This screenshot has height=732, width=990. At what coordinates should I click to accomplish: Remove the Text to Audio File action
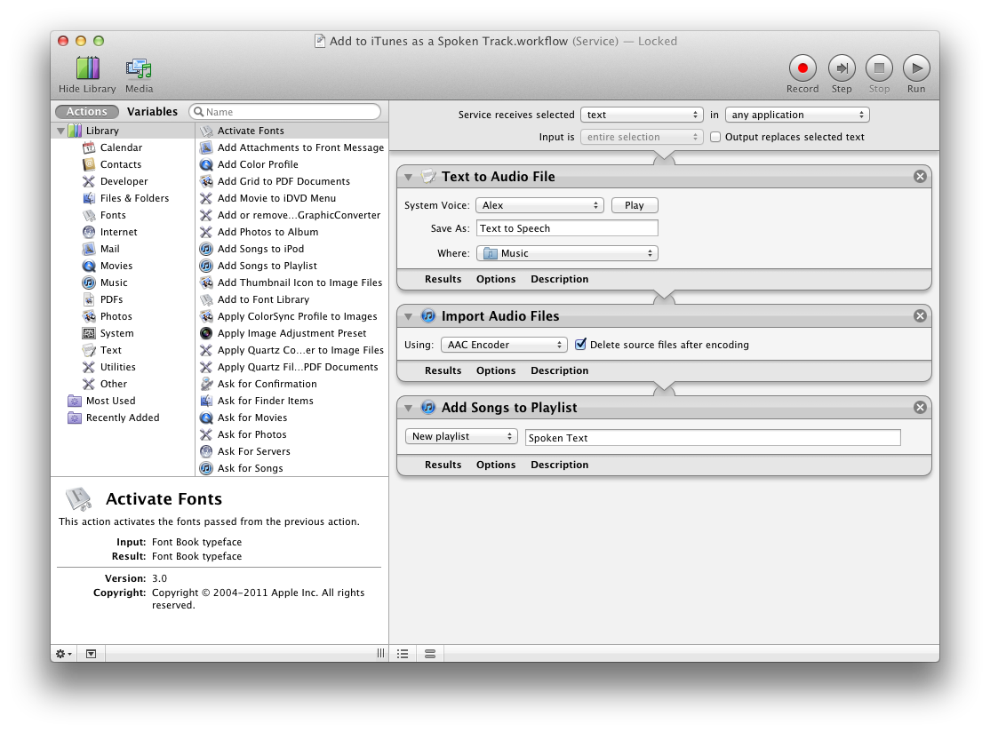pyautogui.click(x=920, y=177)
